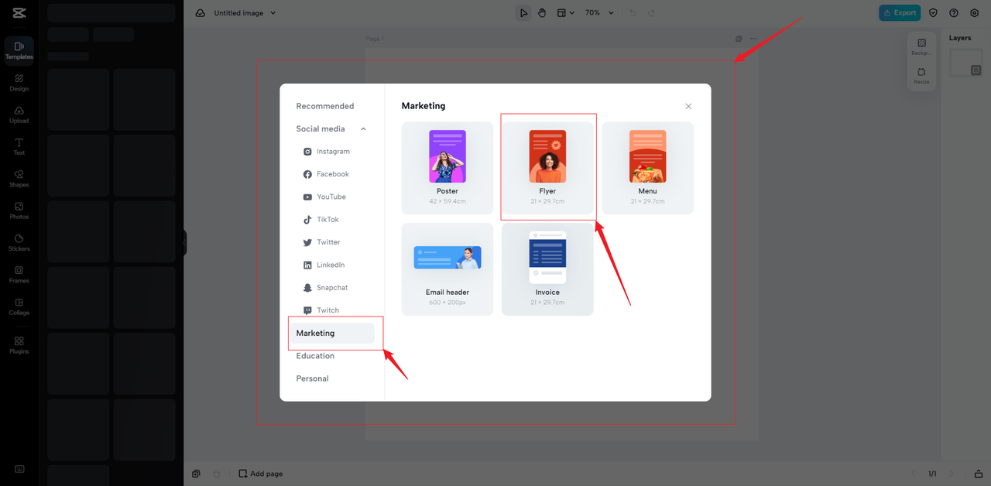Click the Background tool icon
This screenshot has height=486, width=991.
[921, 46]
